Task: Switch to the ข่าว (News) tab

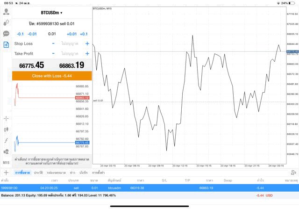Action: pyautogui.click(x=72, y=173)
